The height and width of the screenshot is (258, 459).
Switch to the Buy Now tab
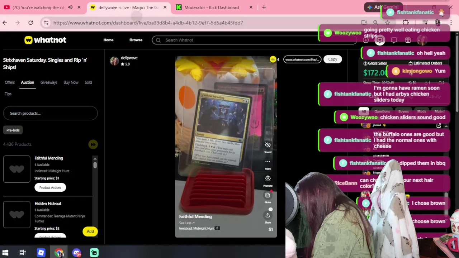[x=71, y=82]
